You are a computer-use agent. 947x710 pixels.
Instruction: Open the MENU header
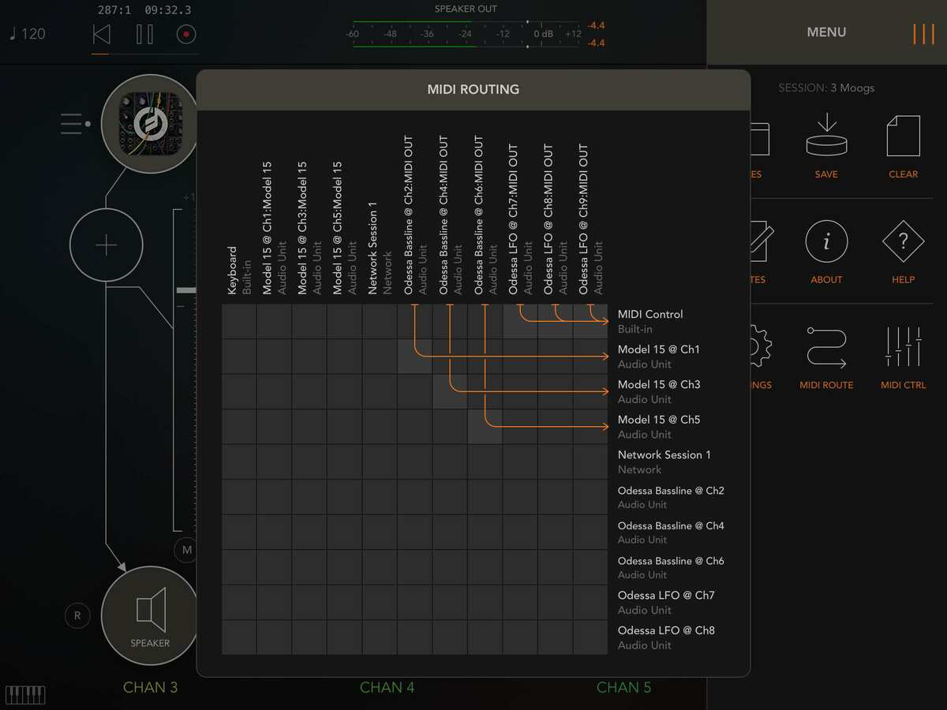click(826, 32)
